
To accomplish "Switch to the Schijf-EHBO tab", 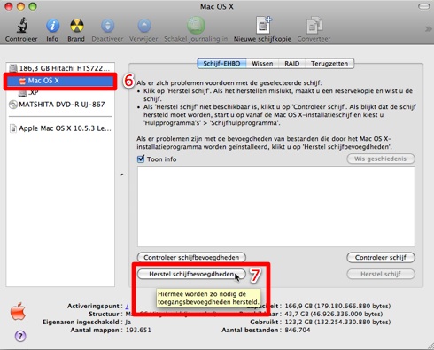I will 221,64.
